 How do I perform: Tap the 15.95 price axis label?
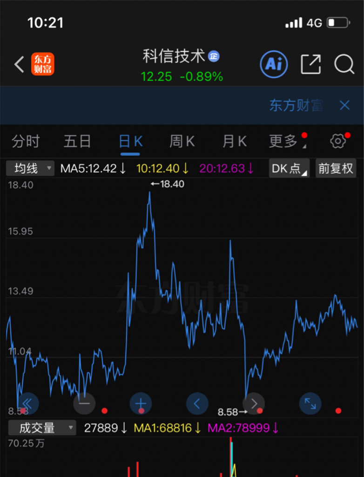click(x=20, y=232)
